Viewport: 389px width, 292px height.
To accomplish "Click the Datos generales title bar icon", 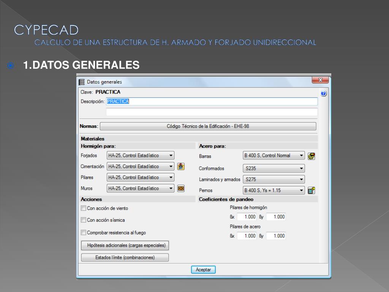I will (81, 82).
